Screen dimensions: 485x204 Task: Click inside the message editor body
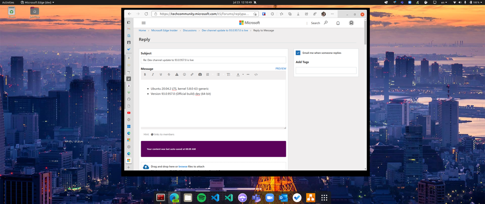click(214, 103)
